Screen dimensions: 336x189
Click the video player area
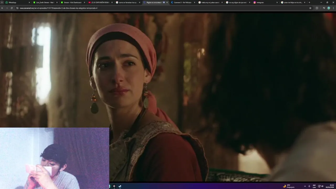tap(168, 97)
